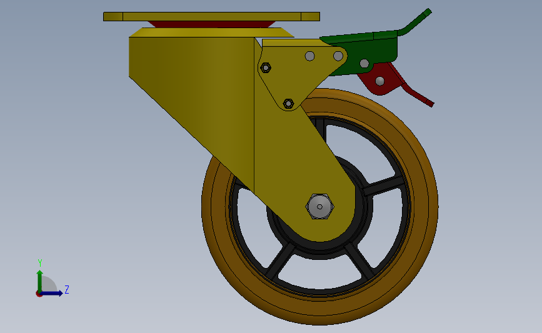Select the flat top mounting plate

coord(211,17)
